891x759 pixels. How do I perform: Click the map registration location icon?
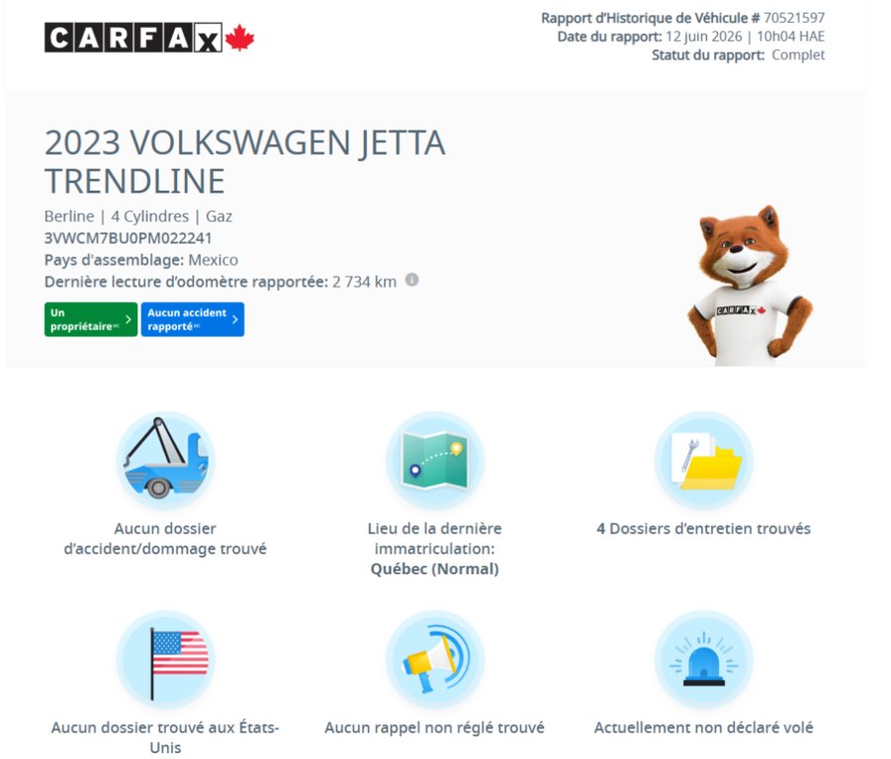point(435,461)
